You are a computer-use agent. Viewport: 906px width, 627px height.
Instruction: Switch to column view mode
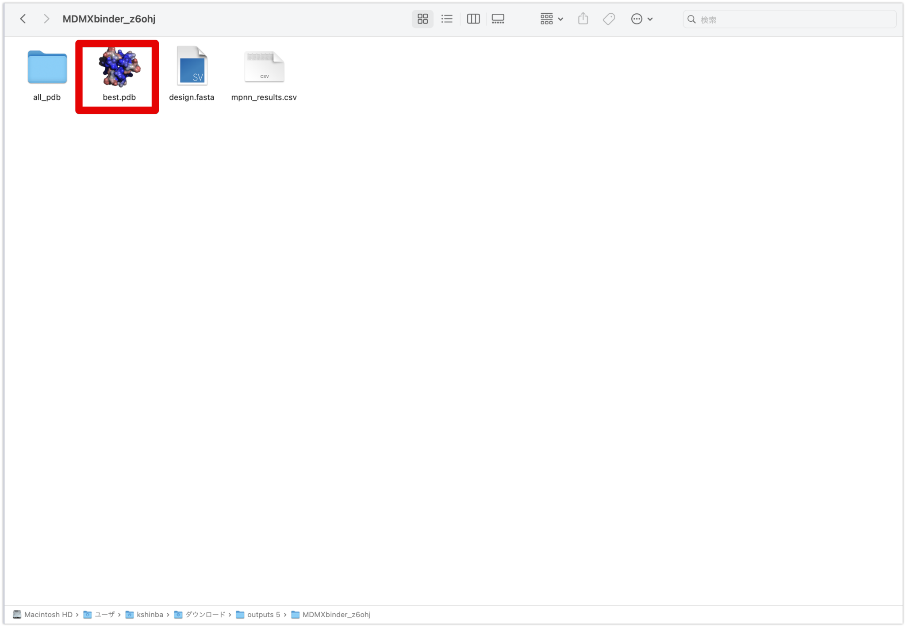(x=473, y=19)
